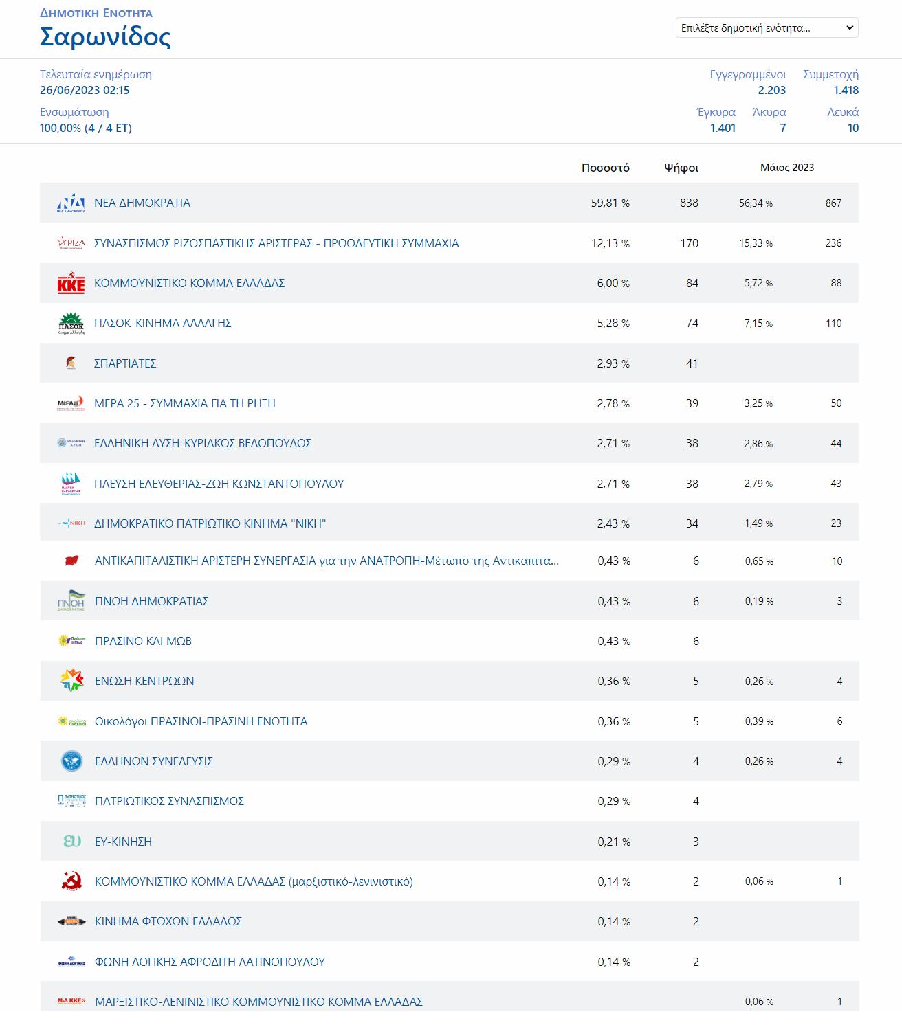Click the Δημοτική Ενότητα heading label
This screenshot has height=1036, width=902.
[96, 13]
